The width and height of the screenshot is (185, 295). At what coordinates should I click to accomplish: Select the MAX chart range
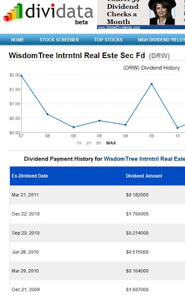click(111, 143)
